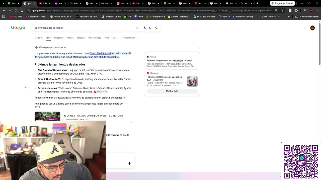Open the Google apps grid
This screenshot has height=180, width=321.
coord(305,28)
